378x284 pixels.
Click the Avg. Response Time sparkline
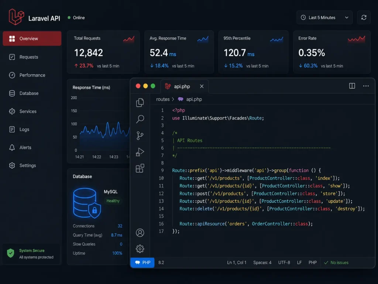[x=203, y=39]
